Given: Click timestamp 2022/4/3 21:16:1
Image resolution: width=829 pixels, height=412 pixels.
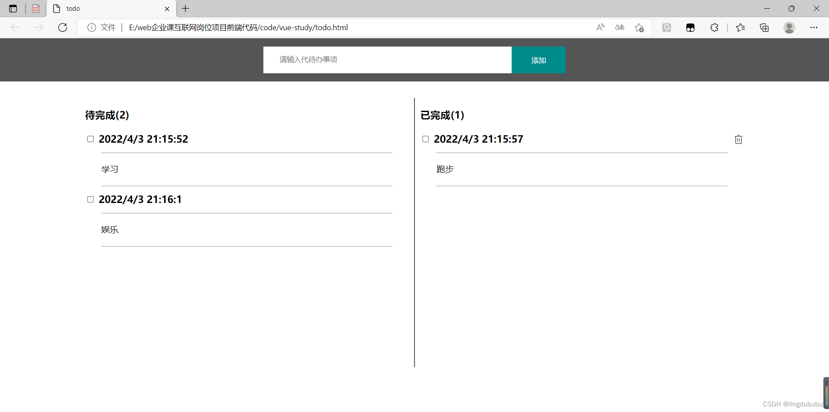Looking at the screenshot, I should click(140, 200).
